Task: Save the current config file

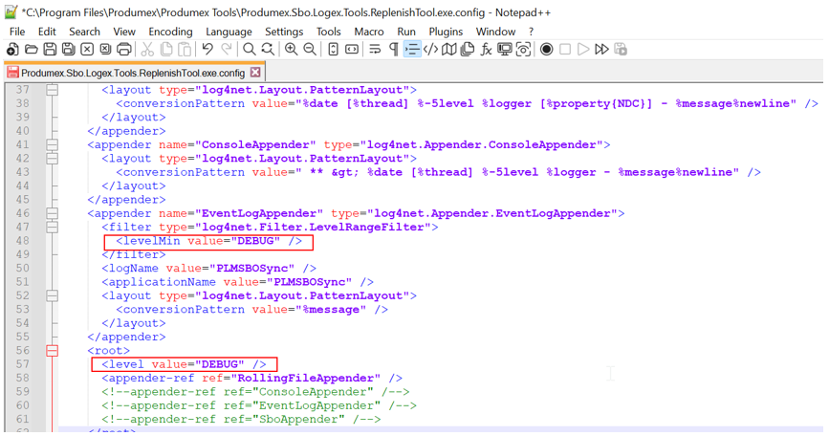Action: pos(50,50)
